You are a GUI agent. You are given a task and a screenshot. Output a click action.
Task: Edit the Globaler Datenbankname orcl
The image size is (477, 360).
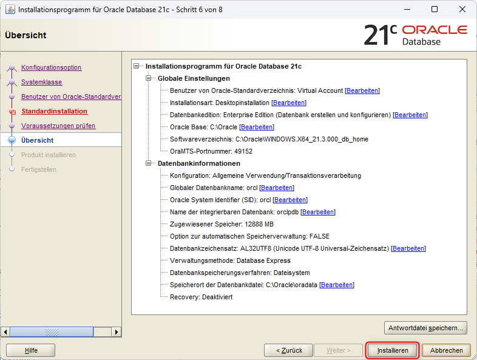tap(277, 188)
